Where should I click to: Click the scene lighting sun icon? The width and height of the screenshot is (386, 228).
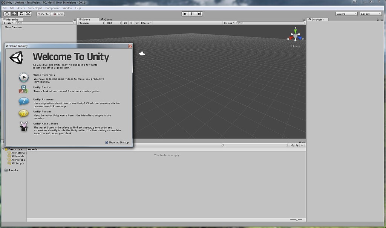131,23
